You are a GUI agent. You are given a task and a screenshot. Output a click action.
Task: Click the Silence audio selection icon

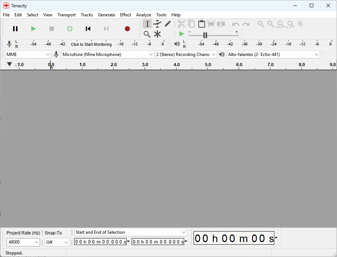click(221, 24)
